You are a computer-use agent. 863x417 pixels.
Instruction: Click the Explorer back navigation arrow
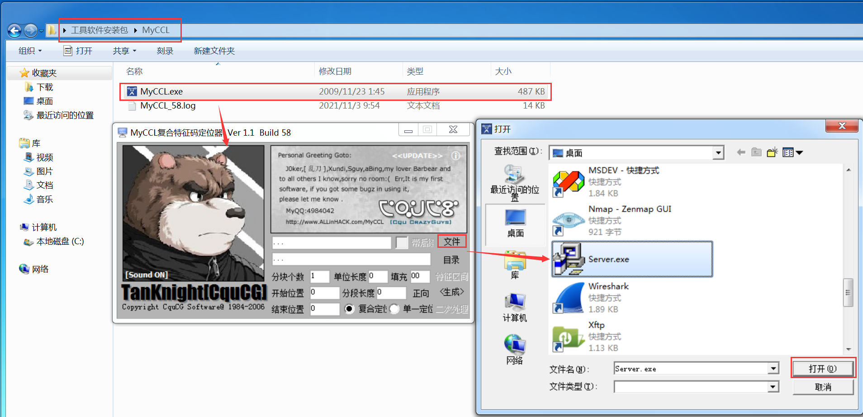14,31
